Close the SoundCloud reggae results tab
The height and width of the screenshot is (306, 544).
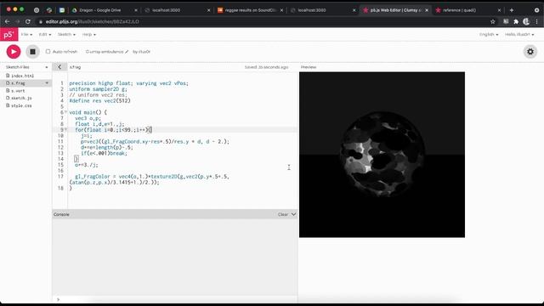tap(281, 10)
